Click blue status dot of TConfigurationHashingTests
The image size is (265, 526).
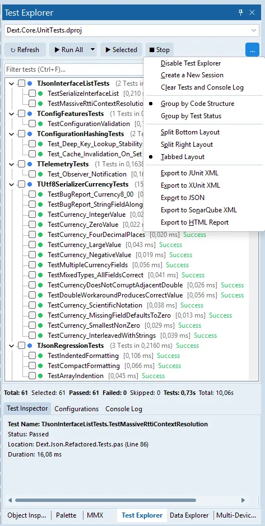[30, 134]
